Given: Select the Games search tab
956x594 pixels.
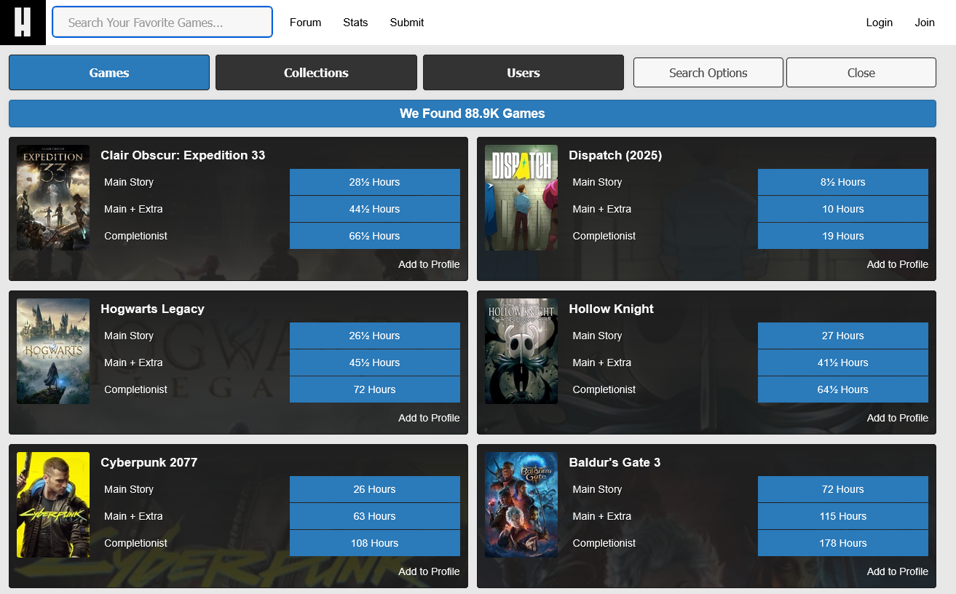Looking at the screenshot, I should click(x=109, y=73).
